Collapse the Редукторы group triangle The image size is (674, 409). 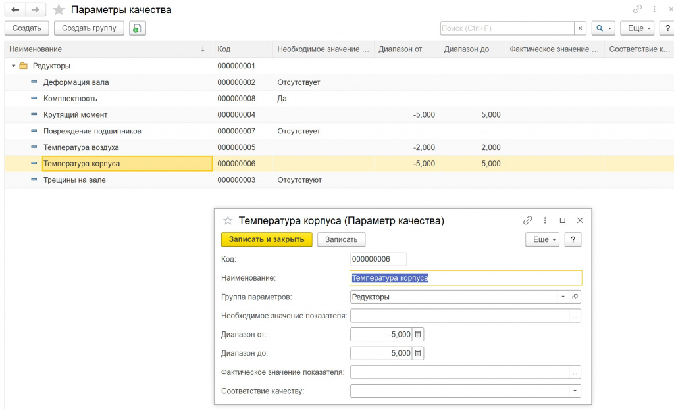click(x=14, y=66)
